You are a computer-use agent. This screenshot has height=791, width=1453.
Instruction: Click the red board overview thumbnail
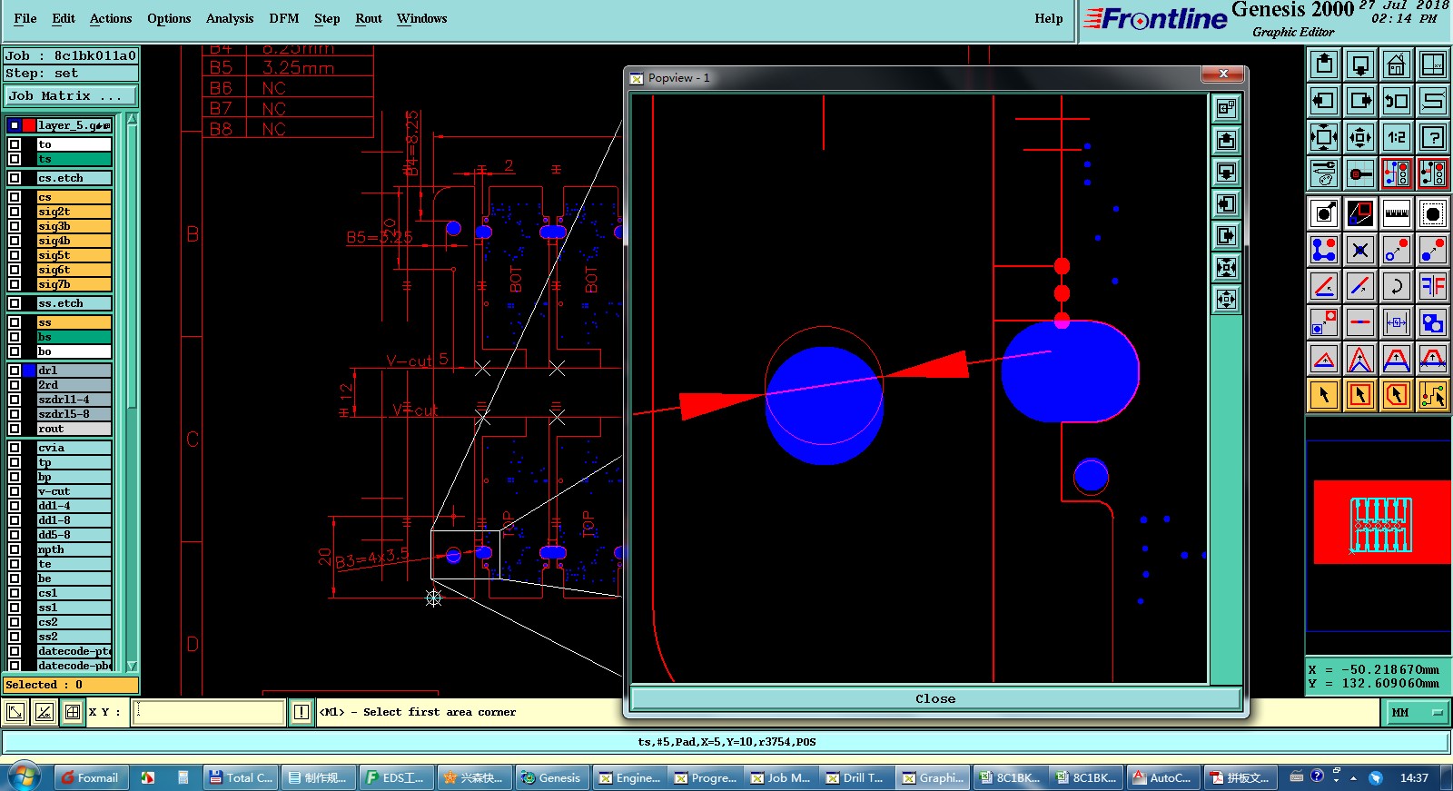pos(1381,522)
